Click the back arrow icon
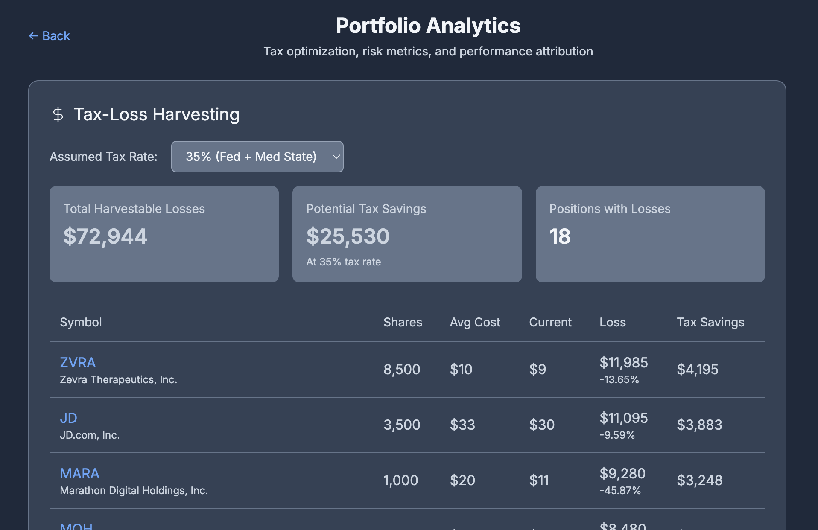 coord(33,36)
